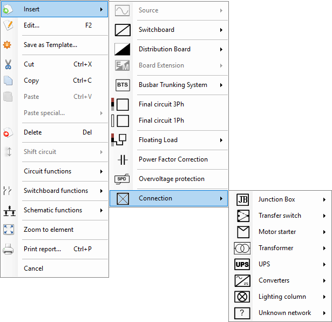Choose Zoom to element
This screenshot has width=332, height=322.
click(55, 230)
